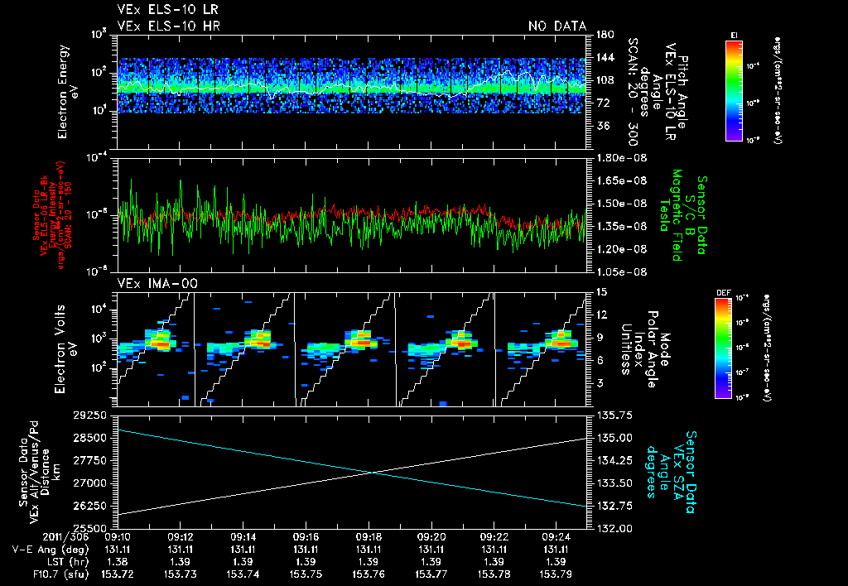
Task: Click the 09:20 time axis label
Action: tap(431, 538)
